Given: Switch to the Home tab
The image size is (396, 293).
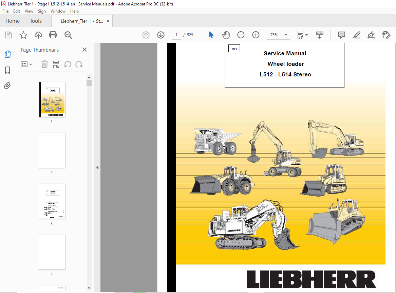Looking at the screenshot, I should (13, 21).
